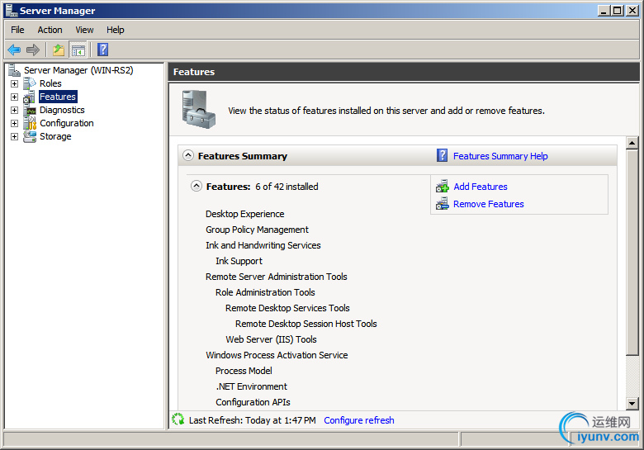644x450 pixels.
Task: Click the Add Features icon
Action: (x=443, y=187)
